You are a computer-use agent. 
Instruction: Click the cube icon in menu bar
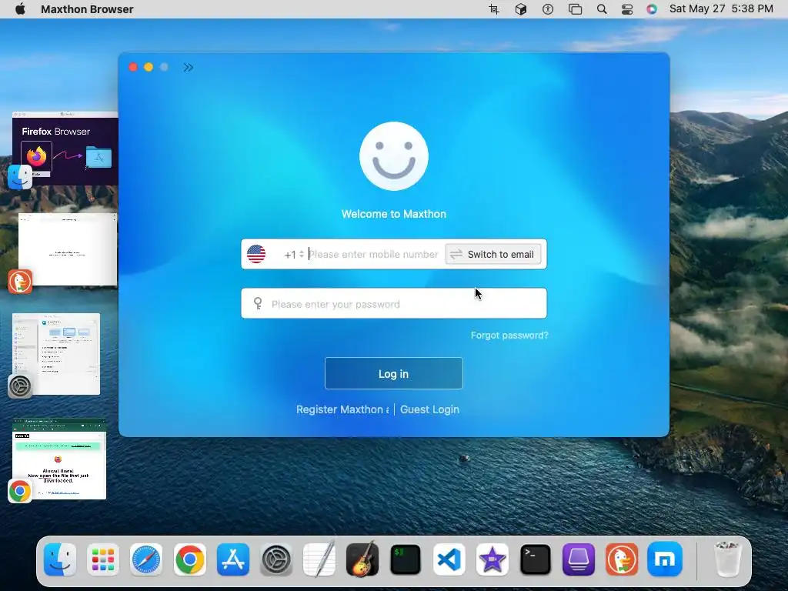pos(521,9)
